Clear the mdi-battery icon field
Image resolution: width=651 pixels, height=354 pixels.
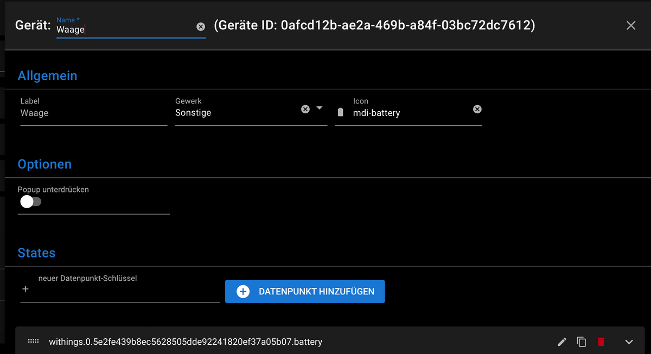(x=477, y=109)
